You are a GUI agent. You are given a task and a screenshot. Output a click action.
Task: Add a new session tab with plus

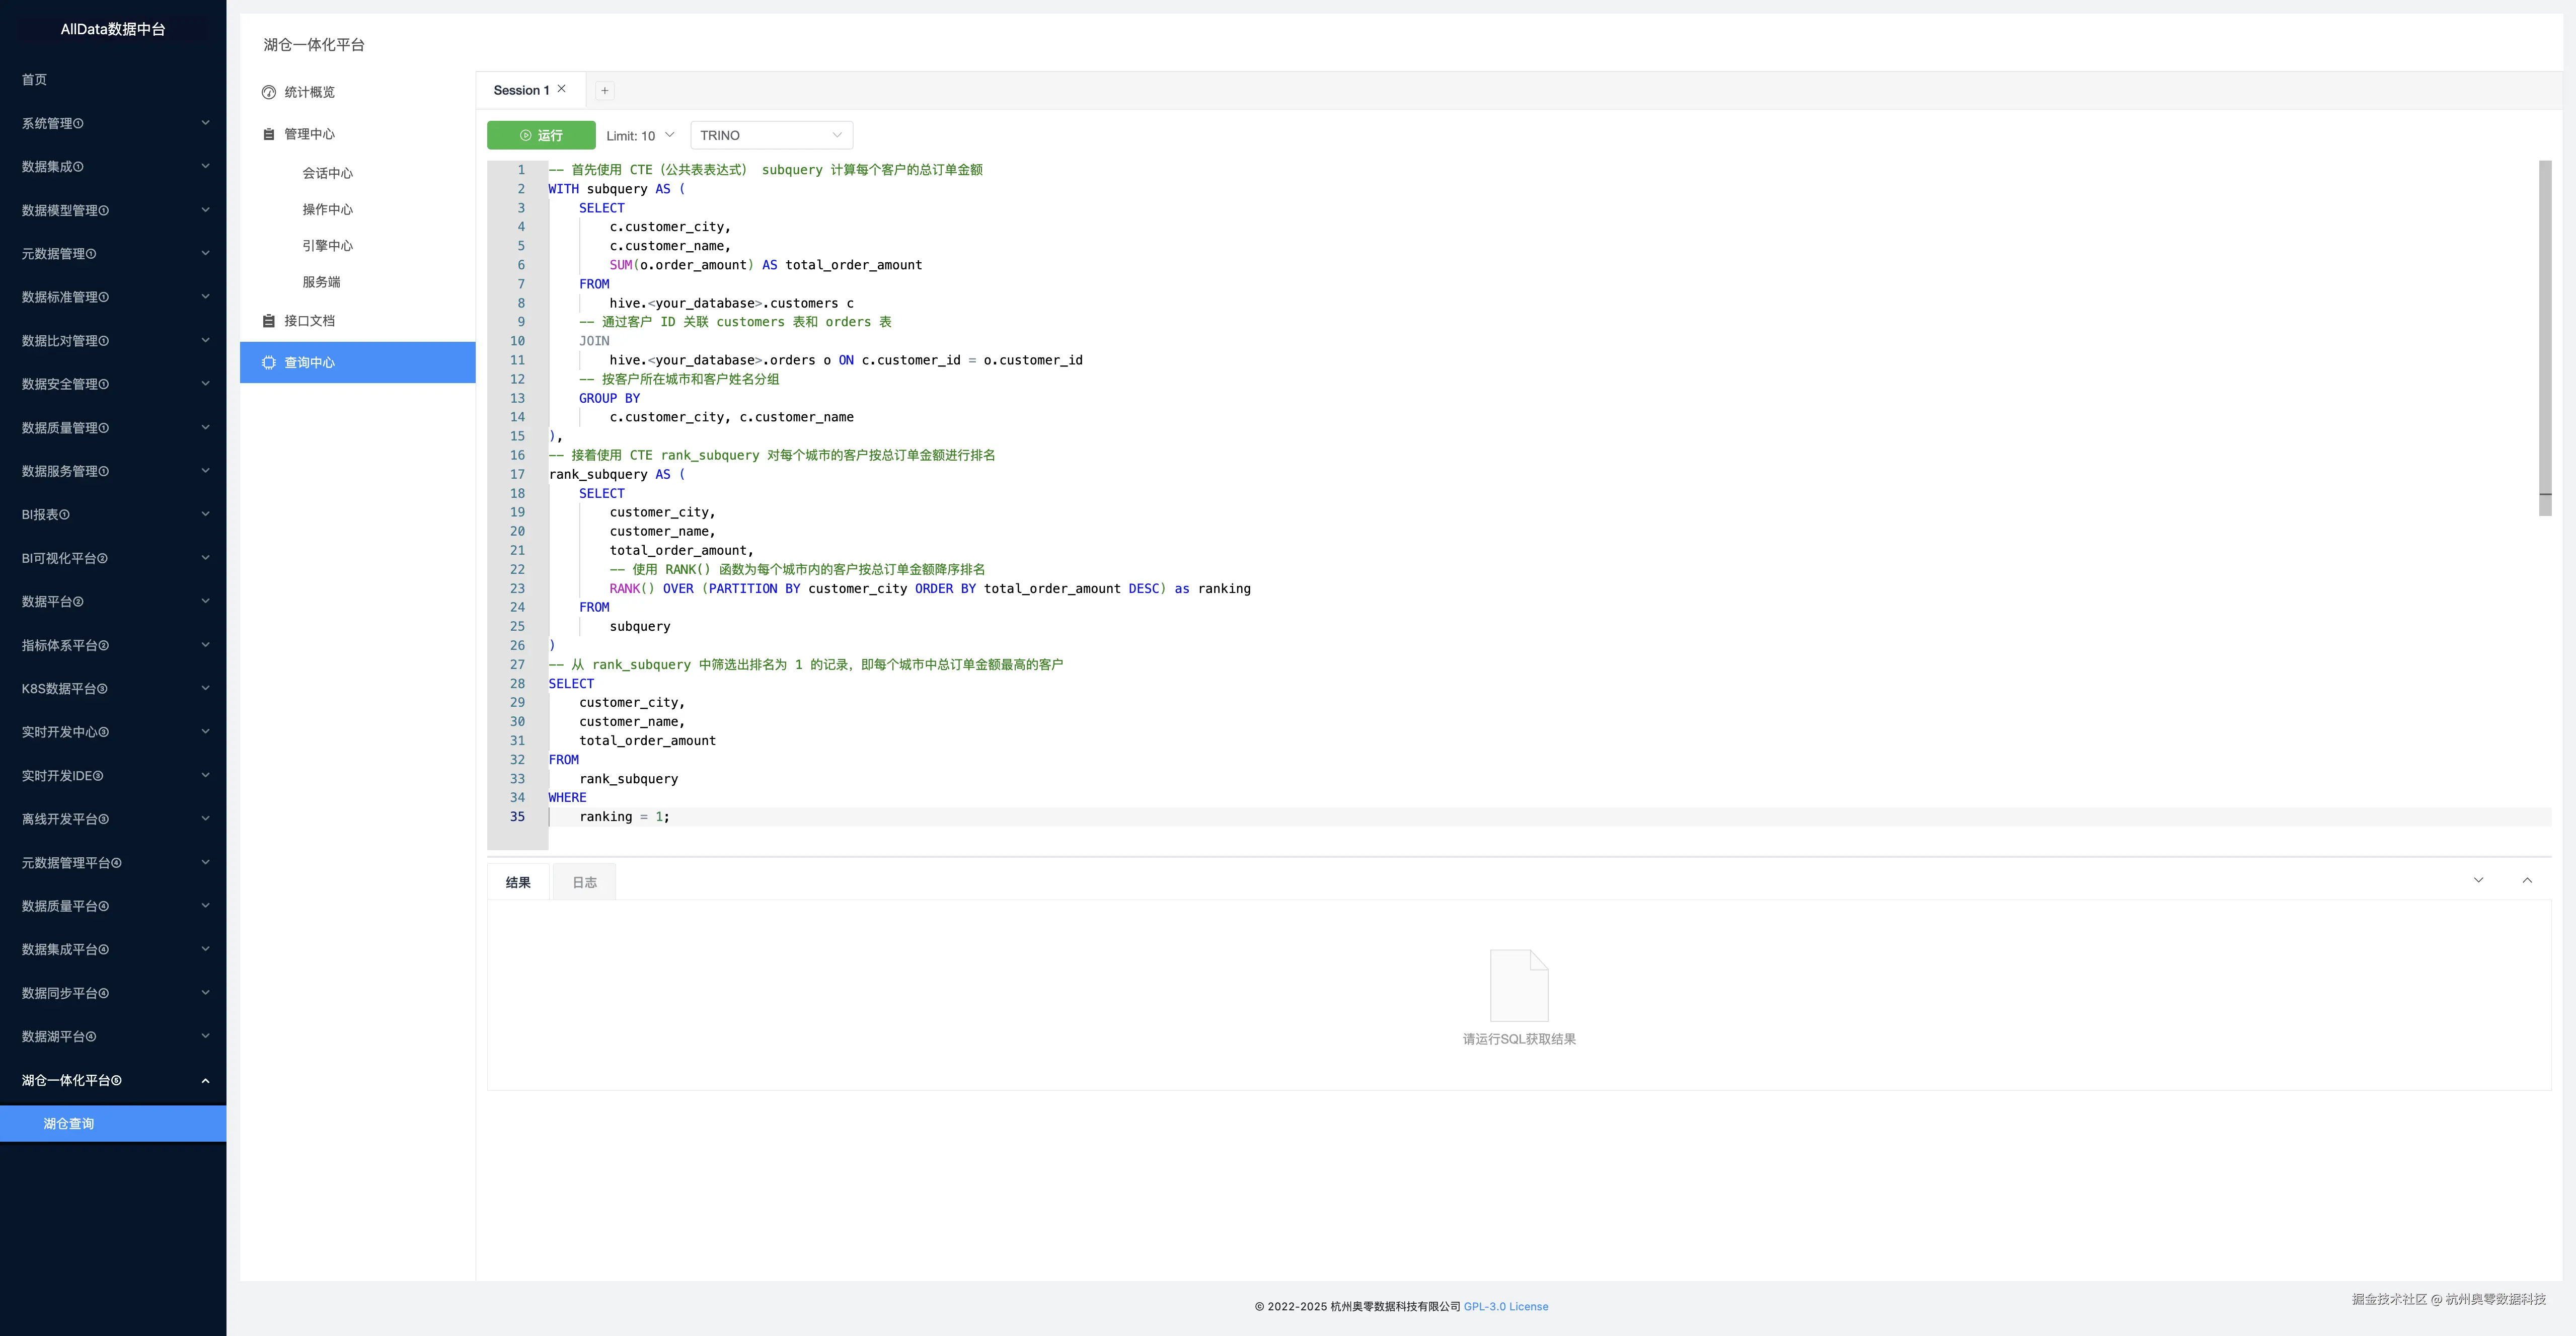click(604, 91)
